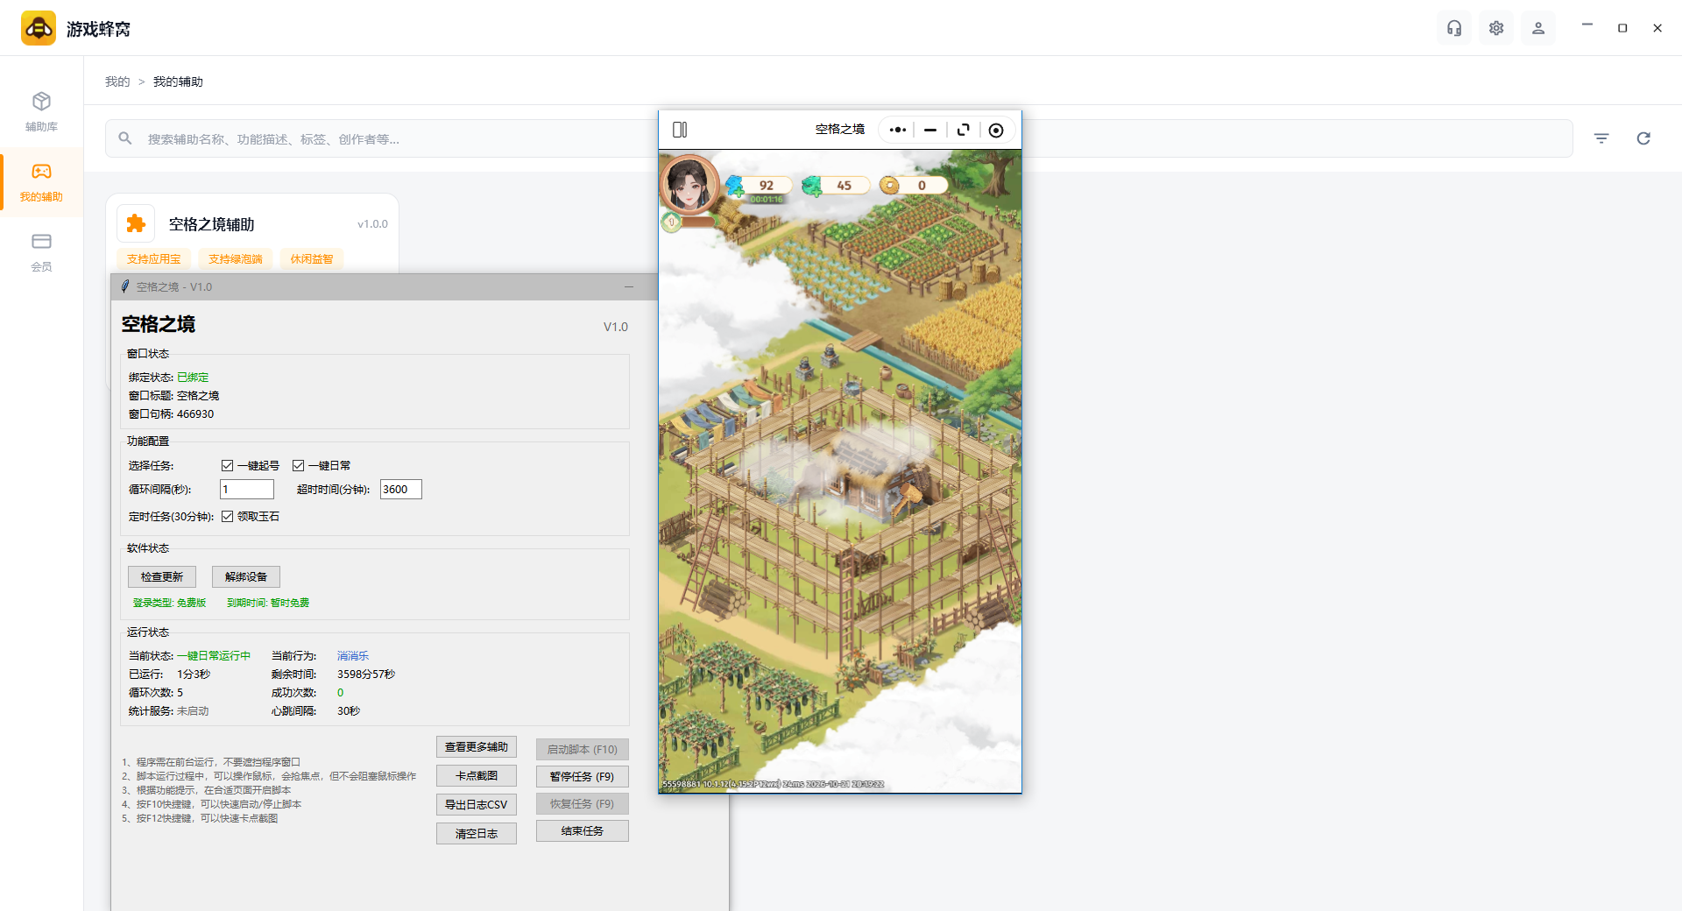
Task: Click the 卡点截图 button
Action: [x=477, y=776]
